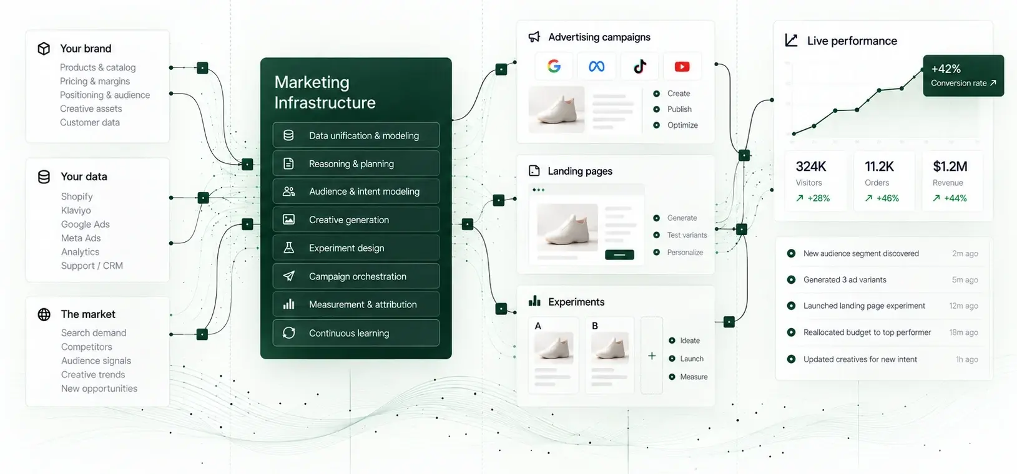Click the Campaign orchestration paper plane icon

coord(288,276)
